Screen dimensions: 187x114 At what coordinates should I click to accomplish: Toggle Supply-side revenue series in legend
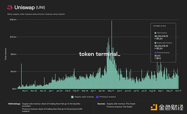[82, 97]
